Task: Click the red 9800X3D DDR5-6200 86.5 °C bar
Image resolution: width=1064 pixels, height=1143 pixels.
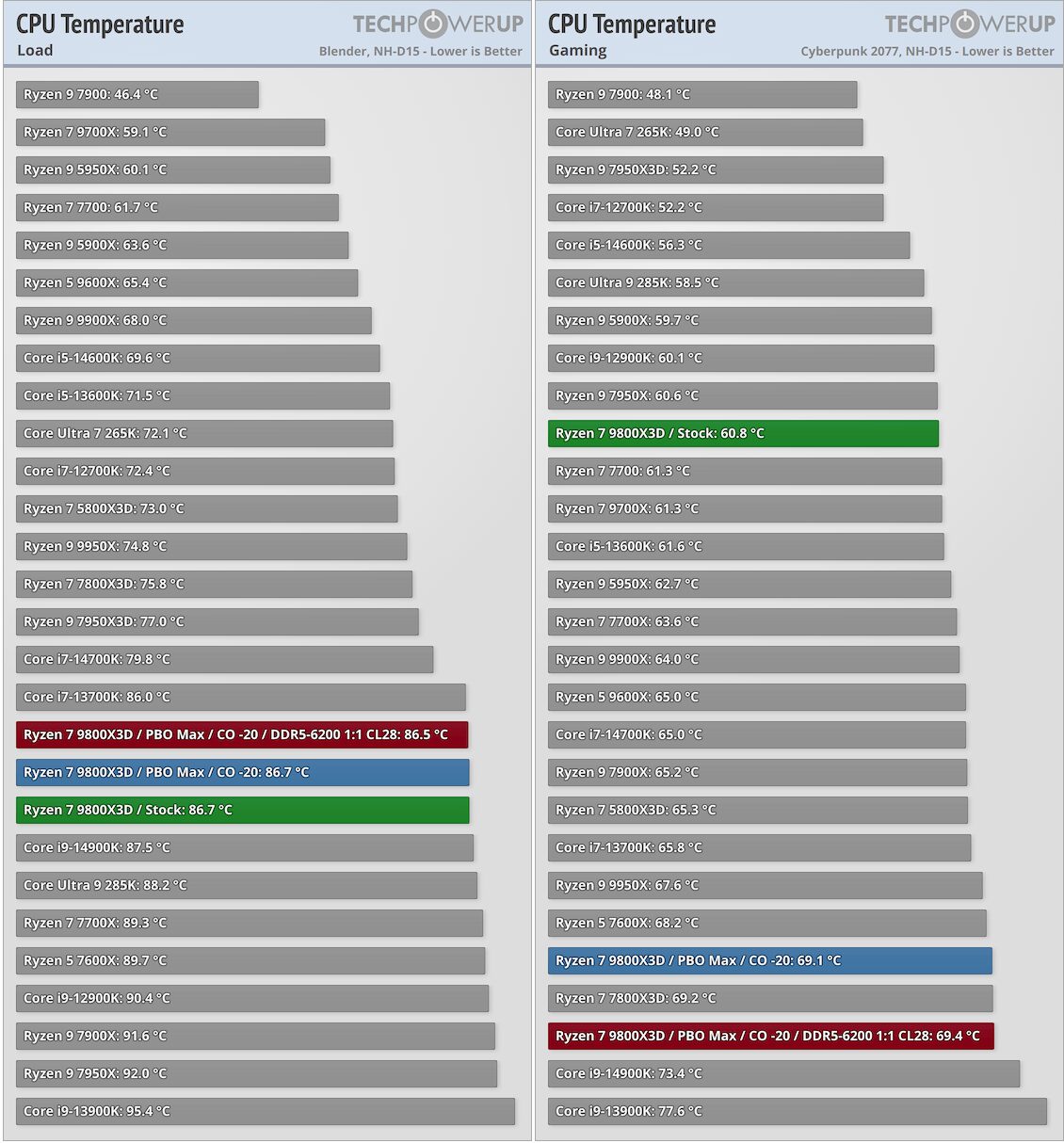Action: pyautogui.click(x=242, y=734)
